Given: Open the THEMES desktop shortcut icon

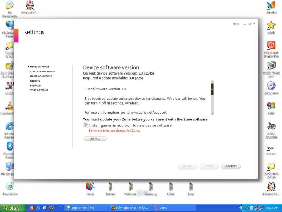Looking at the screenshot, I should [271, 6].
